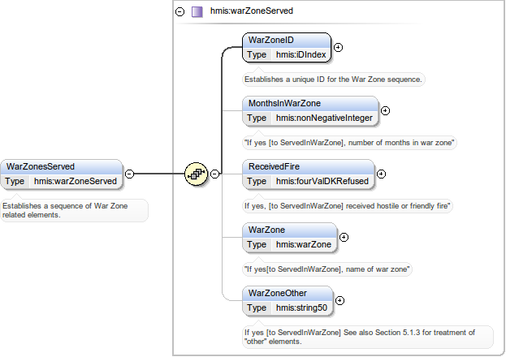Expand the WarZoneOther element
506x357 pixels.
point(339,300)
